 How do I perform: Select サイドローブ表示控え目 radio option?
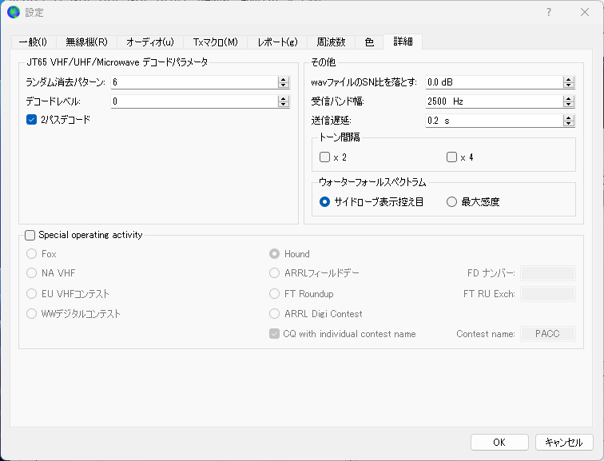(324, 202)
